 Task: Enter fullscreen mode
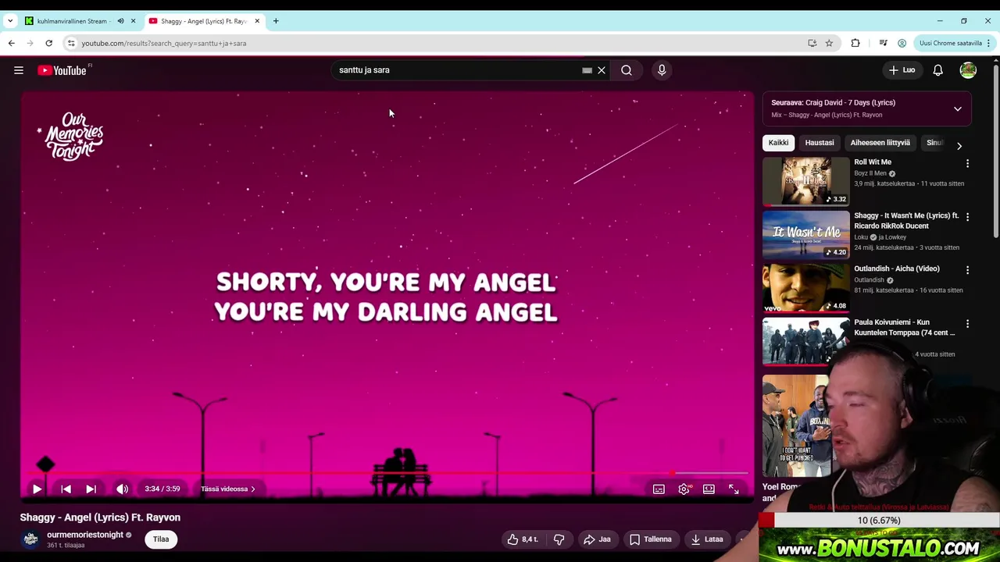point(734,489)
